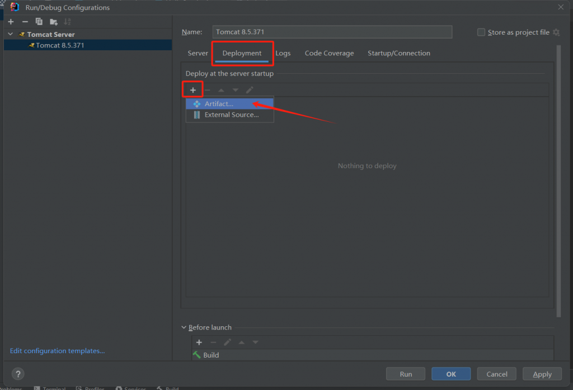
Task: Click the OK button
Action: tap(451, 374)
